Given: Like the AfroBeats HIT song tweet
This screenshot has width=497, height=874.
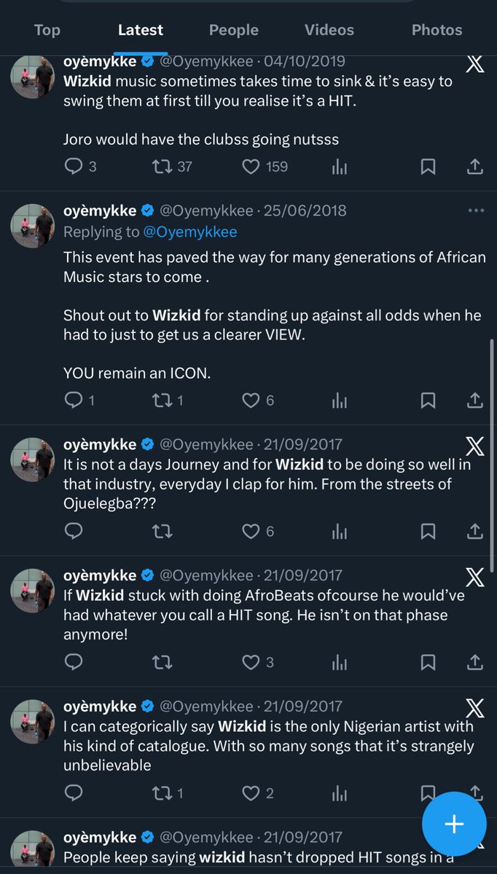Looking at the screenshot, I should pyautogui.click(x=251, y=662).
